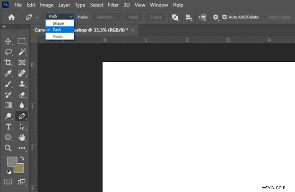Close the document tab

click(x=133, y=30)
